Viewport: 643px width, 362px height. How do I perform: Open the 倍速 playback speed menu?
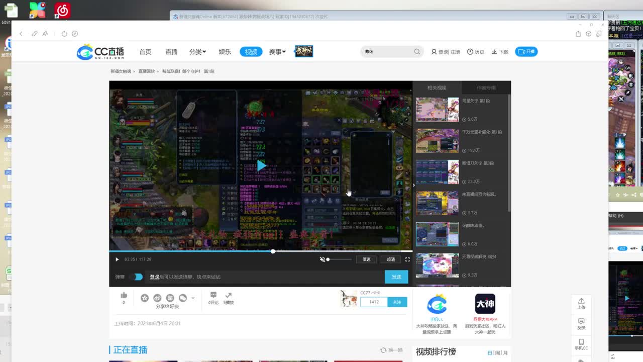(x=366, y=259)
